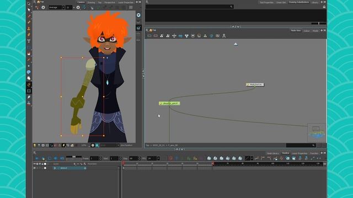Click the light bulb icon below Camera view
Screen dimensions: 353x198
(34, 145)
